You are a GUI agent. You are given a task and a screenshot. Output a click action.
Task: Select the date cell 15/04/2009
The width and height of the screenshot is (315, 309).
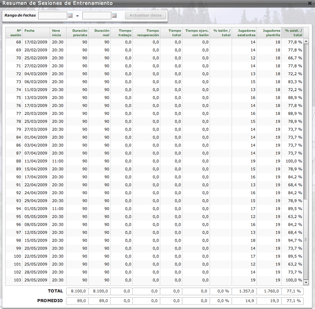pos(36,169)
